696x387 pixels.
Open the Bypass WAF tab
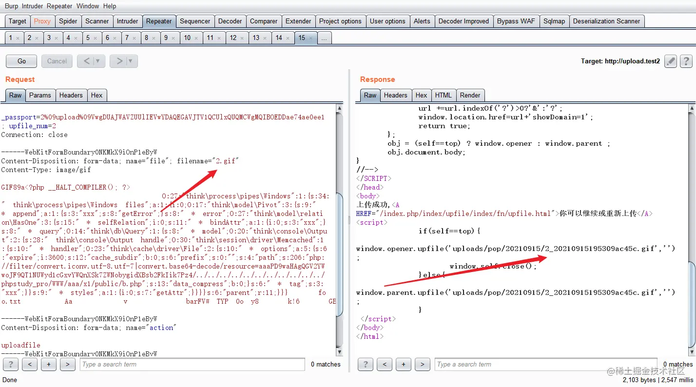point(516,21)
